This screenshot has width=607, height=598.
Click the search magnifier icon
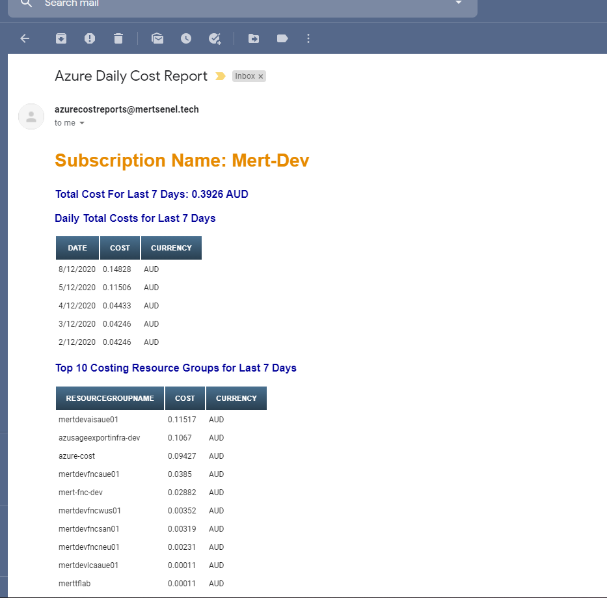coord(26,3)
